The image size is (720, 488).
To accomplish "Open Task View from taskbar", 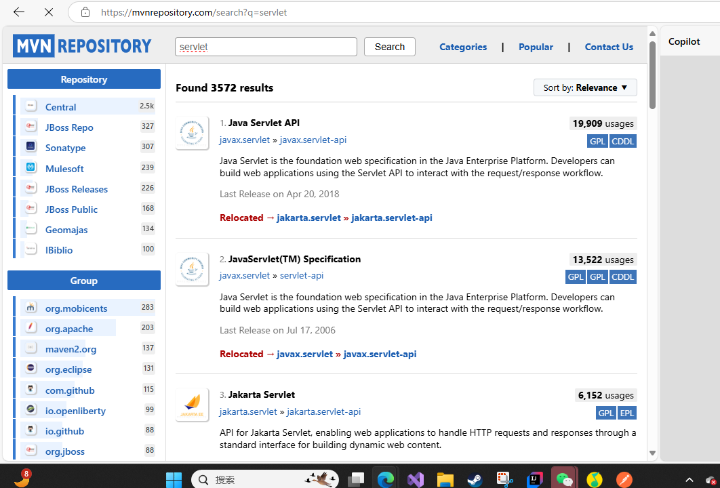I will point(356,480).
